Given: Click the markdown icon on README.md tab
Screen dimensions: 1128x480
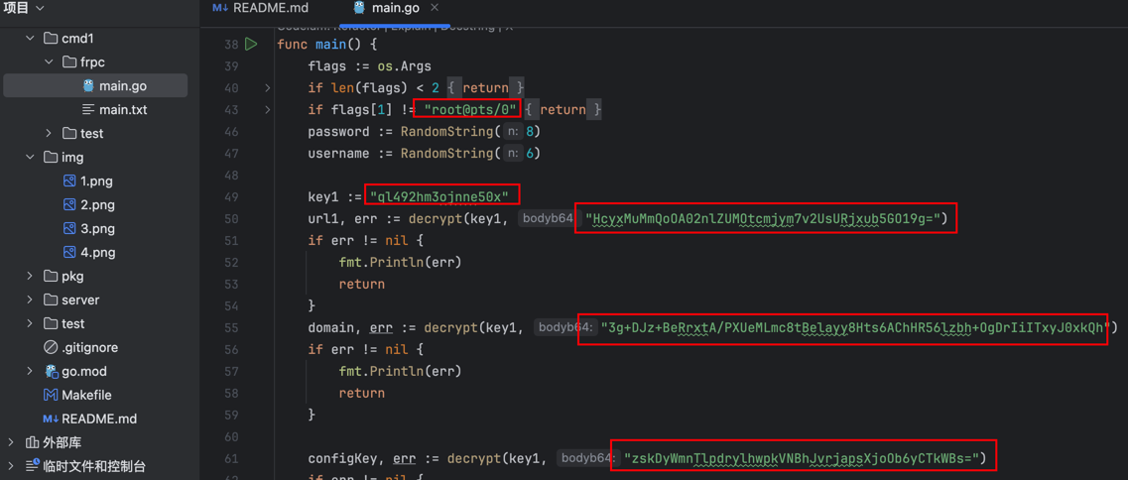Looking at the screenshot, I should pyautogui.click(x=219, y=8).
